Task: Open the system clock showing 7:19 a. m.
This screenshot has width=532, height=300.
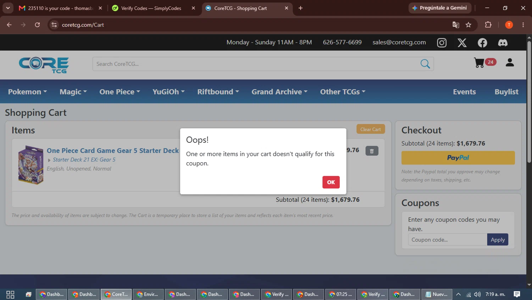Action: [495, 294]
